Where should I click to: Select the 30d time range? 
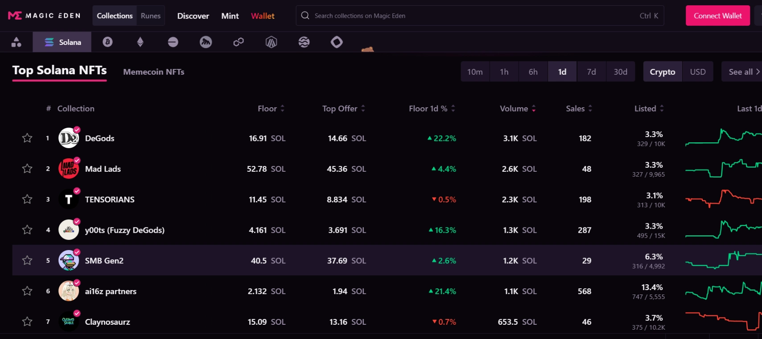tap(621, 72)
